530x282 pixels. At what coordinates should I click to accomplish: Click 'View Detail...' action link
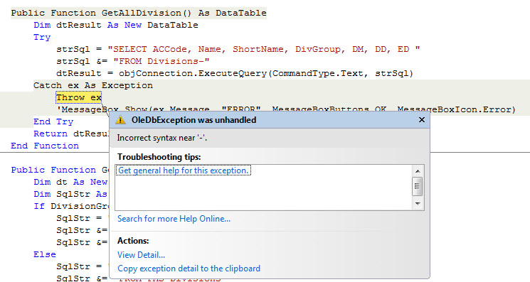tap(141, 255)
